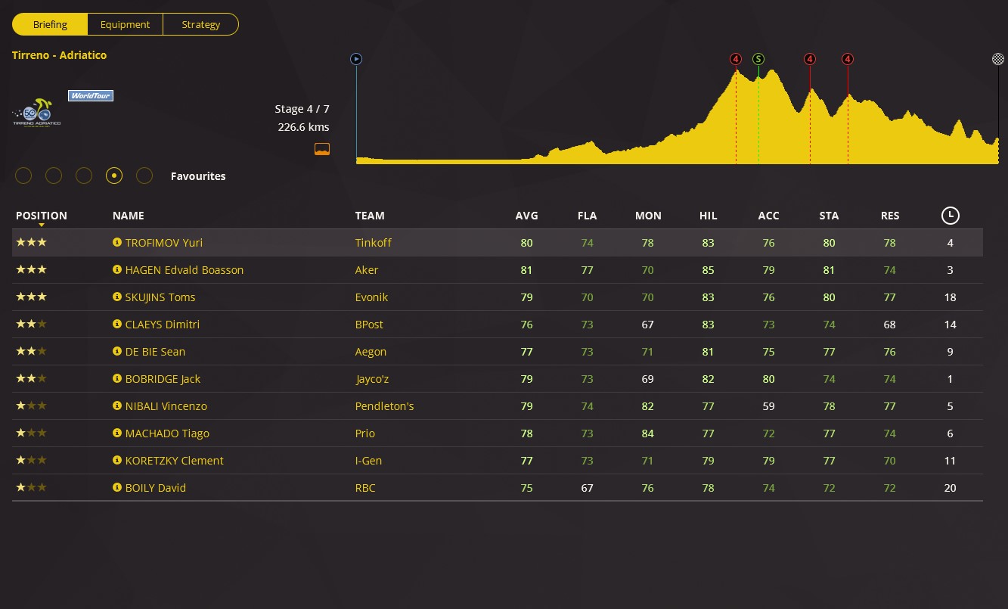
Task: Select first category 4 climb marker
Action: click(736, 59)
